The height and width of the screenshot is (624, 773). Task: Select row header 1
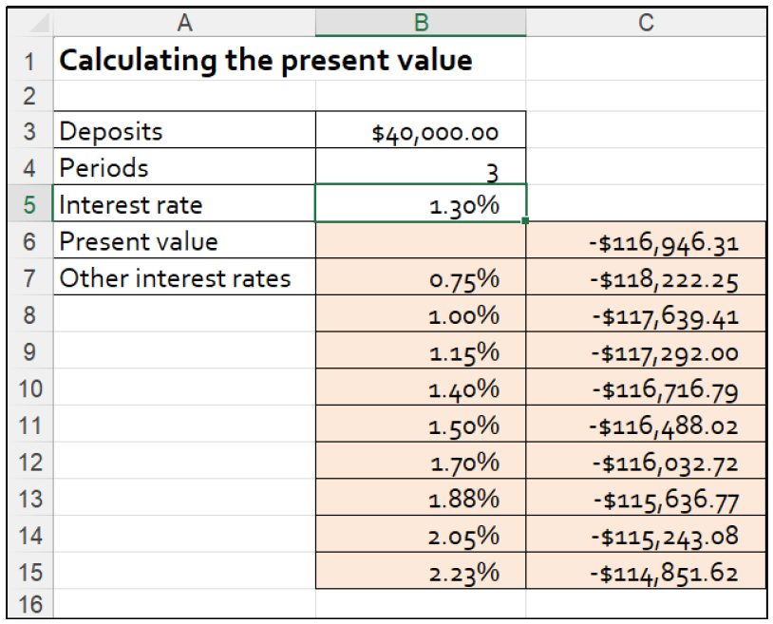[x=28, y=59]
